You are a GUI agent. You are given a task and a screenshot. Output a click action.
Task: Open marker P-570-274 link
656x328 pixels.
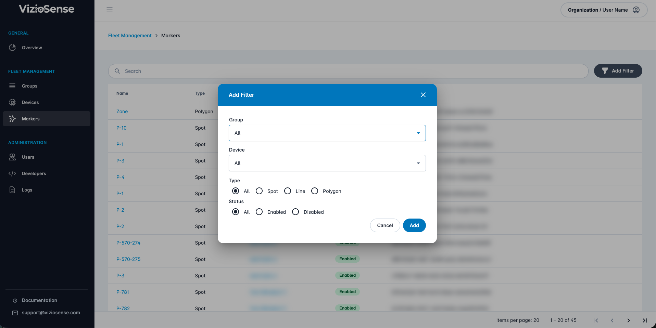click(x=128, y=243)
